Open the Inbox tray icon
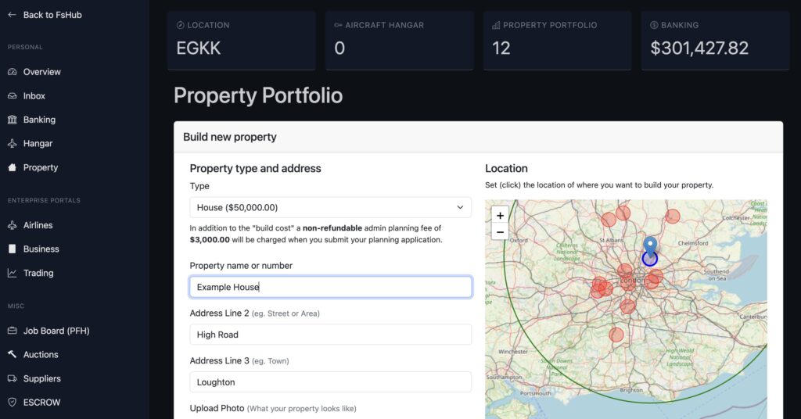This screenshot has height=419, width=801. tap(12, 96)
